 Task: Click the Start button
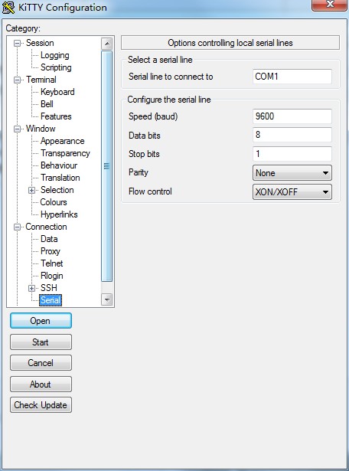point(41,342)
